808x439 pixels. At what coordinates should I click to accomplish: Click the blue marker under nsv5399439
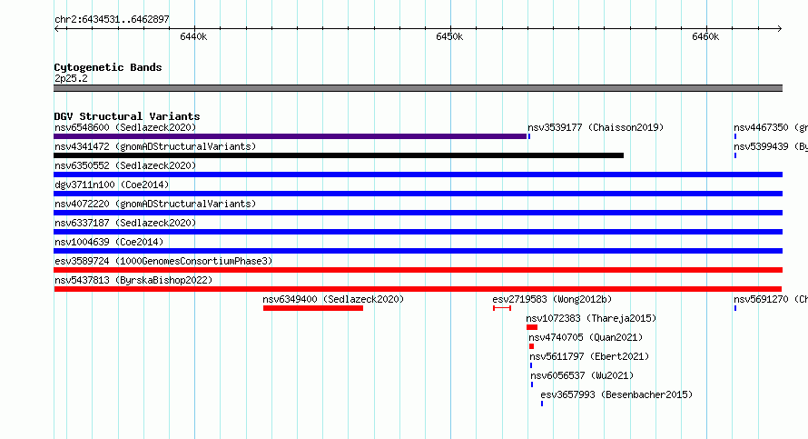coord(735,155)
